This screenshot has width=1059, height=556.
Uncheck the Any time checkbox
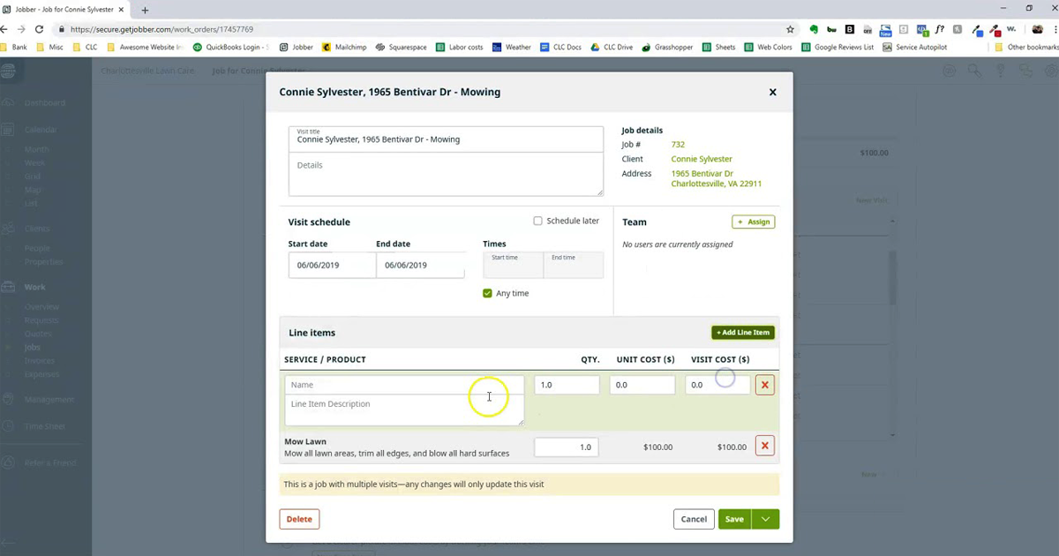point(487,293)
